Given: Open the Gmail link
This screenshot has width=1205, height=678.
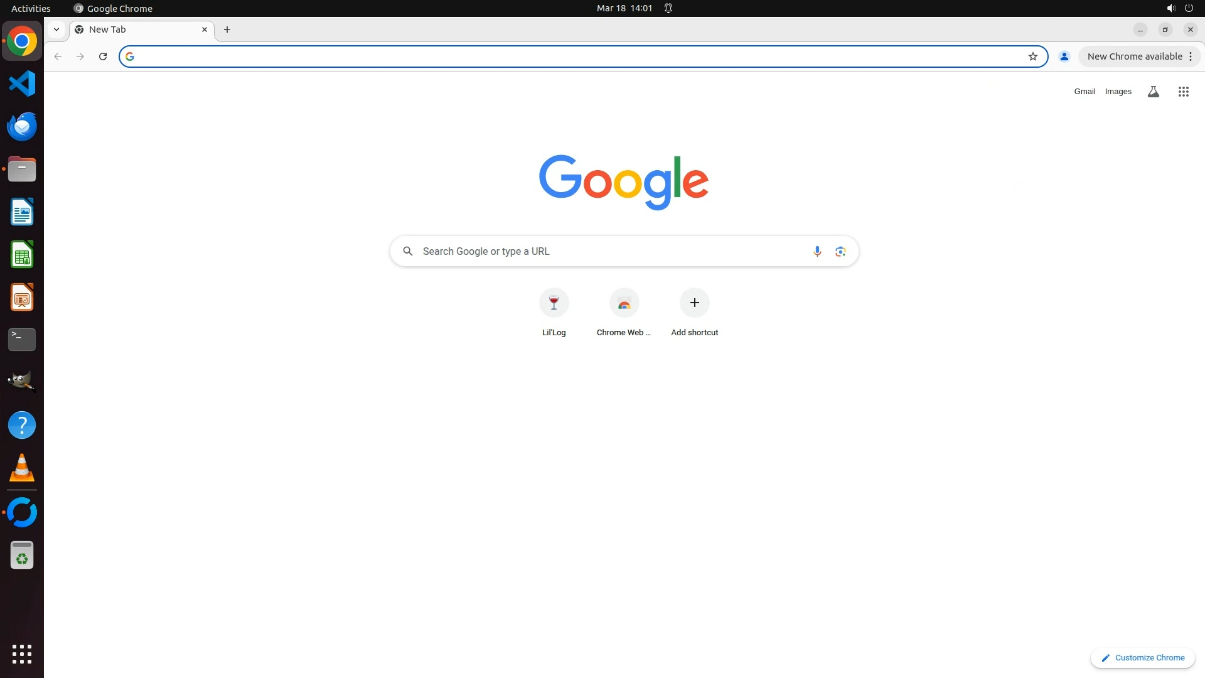Looking at the screenshot, I should pyautogui.click(x=1084, y=92).
